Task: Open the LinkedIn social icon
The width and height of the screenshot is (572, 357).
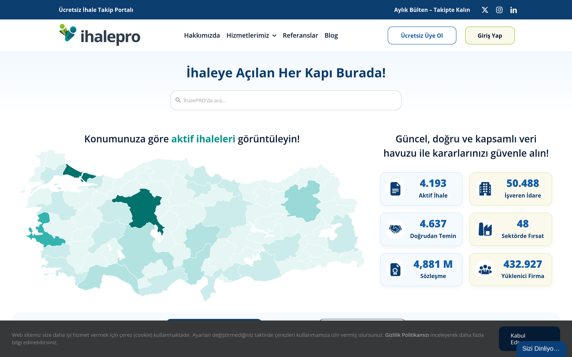Action: pos(514,10)
